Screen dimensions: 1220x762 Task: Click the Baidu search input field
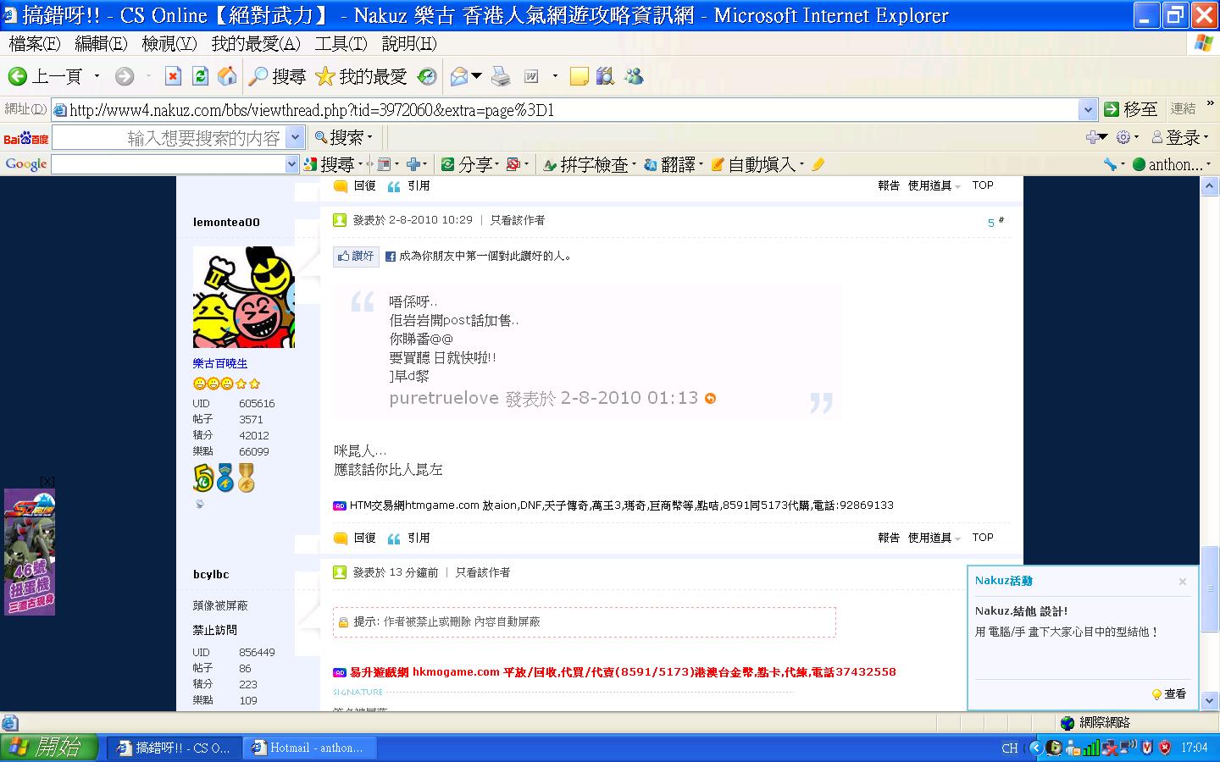(x=169, y=137)
